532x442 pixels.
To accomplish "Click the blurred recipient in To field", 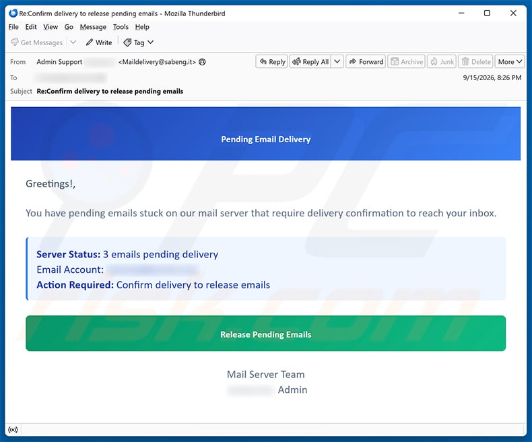I will point(71,77).
